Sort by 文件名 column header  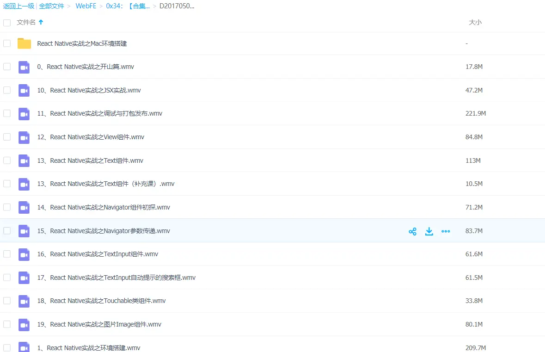(26, 22)
